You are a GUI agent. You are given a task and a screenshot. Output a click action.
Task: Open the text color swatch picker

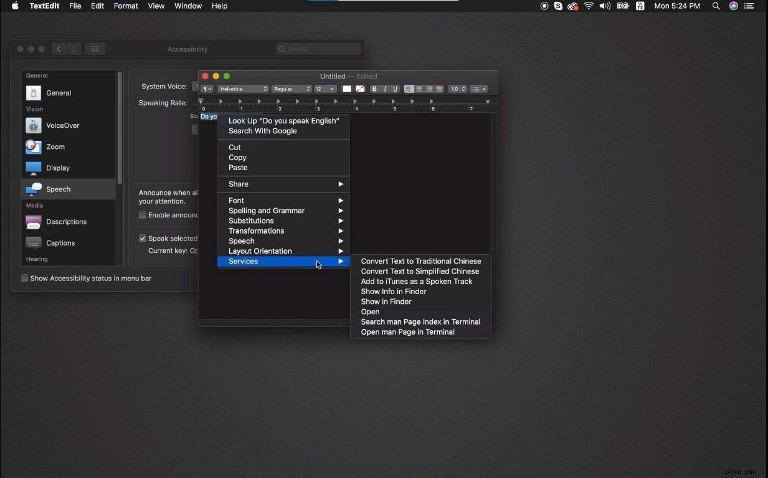[x=347, y=89]
